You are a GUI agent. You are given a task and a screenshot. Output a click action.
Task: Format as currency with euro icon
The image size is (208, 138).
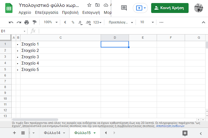point(65,22)
